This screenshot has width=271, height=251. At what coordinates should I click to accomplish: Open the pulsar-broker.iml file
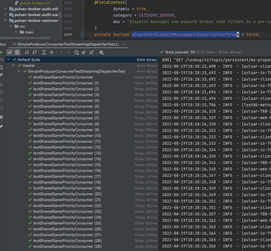35,3
